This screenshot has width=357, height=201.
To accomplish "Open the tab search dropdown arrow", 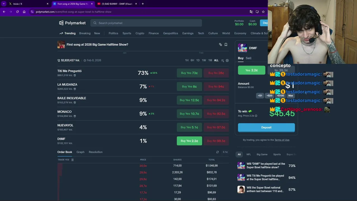I will coord(4,4).
